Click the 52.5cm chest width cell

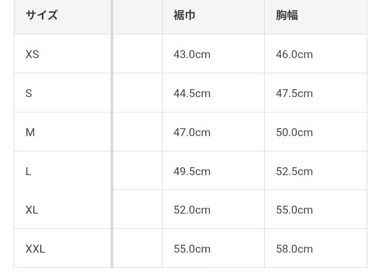click(294, 171)
